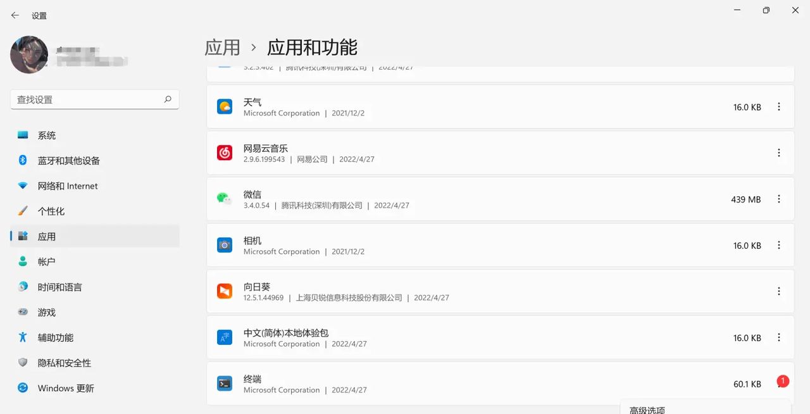Click the 中文(简体)本地体验包 language icon
This screenshot has height=414, width=810.
(225, 337)
